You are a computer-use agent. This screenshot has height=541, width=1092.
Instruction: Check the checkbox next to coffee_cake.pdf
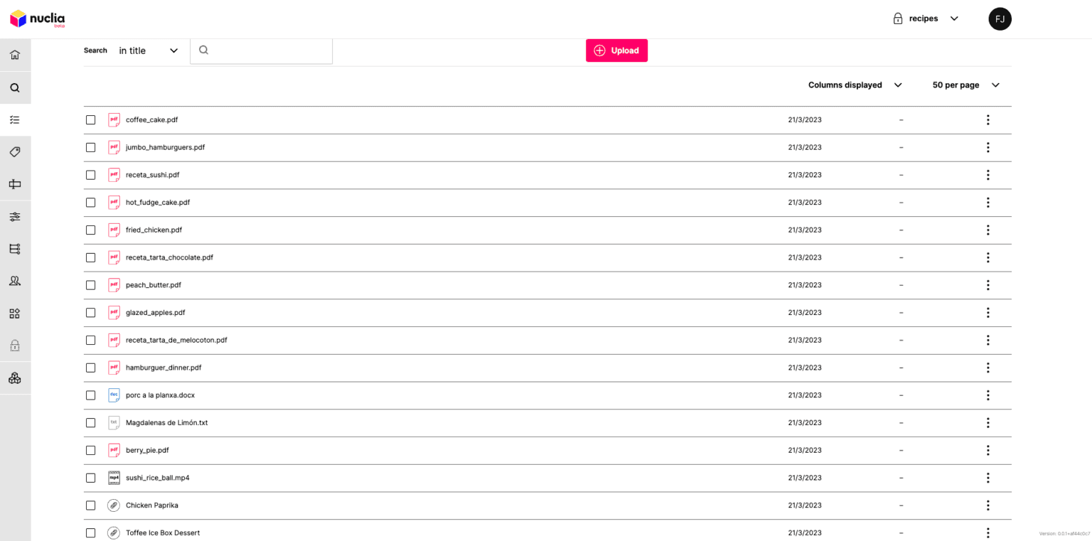[x=90, y=119]
